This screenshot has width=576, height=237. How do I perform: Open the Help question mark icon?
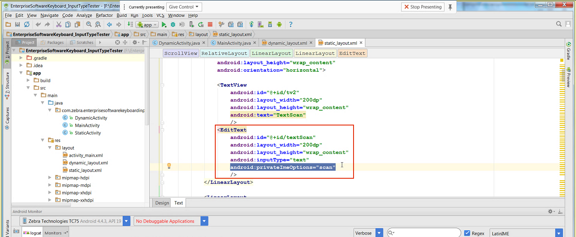click(291, 25)
